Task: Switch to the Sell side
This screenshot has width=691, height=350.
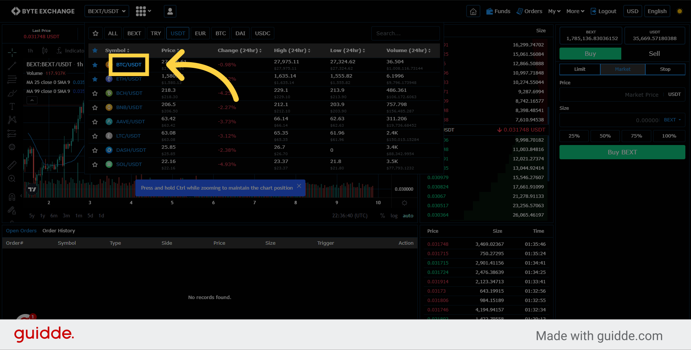Action: tap(654, 54)
